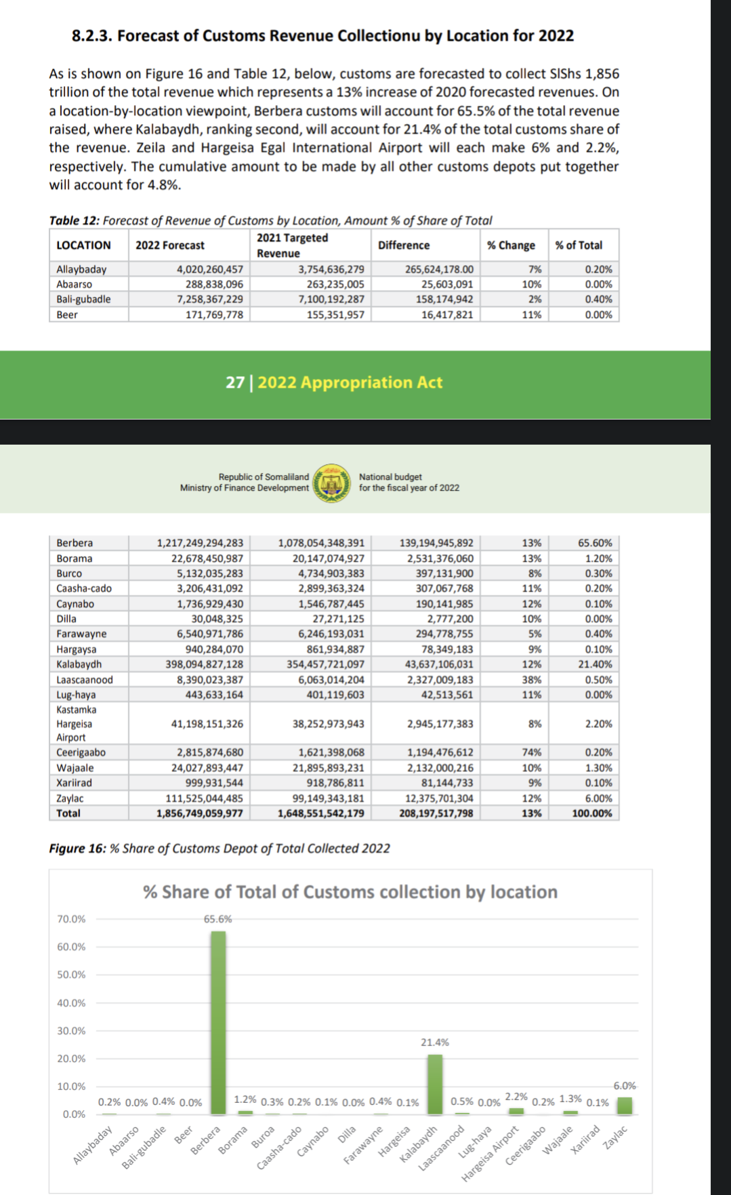Click the Hargeisa Airport bar in the chart
The height and width of the screenshot is (1195, 731).
(x=516, y=1111)
